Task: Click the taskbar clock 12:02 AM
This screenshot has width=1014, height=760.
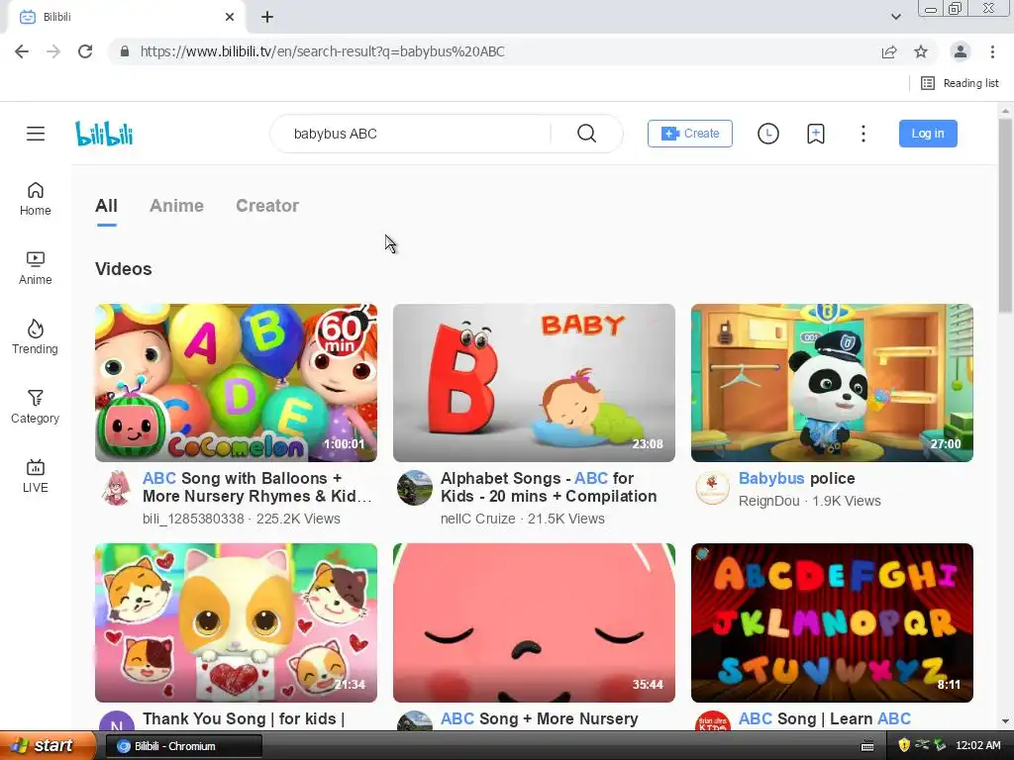Action: 977,746
